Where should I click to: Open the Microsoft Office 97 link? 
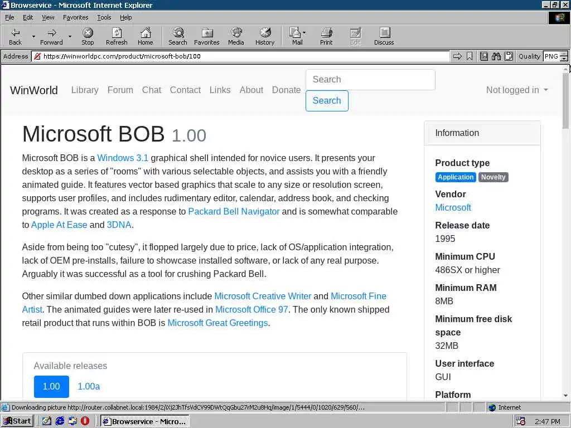click(x=251, y=310)
